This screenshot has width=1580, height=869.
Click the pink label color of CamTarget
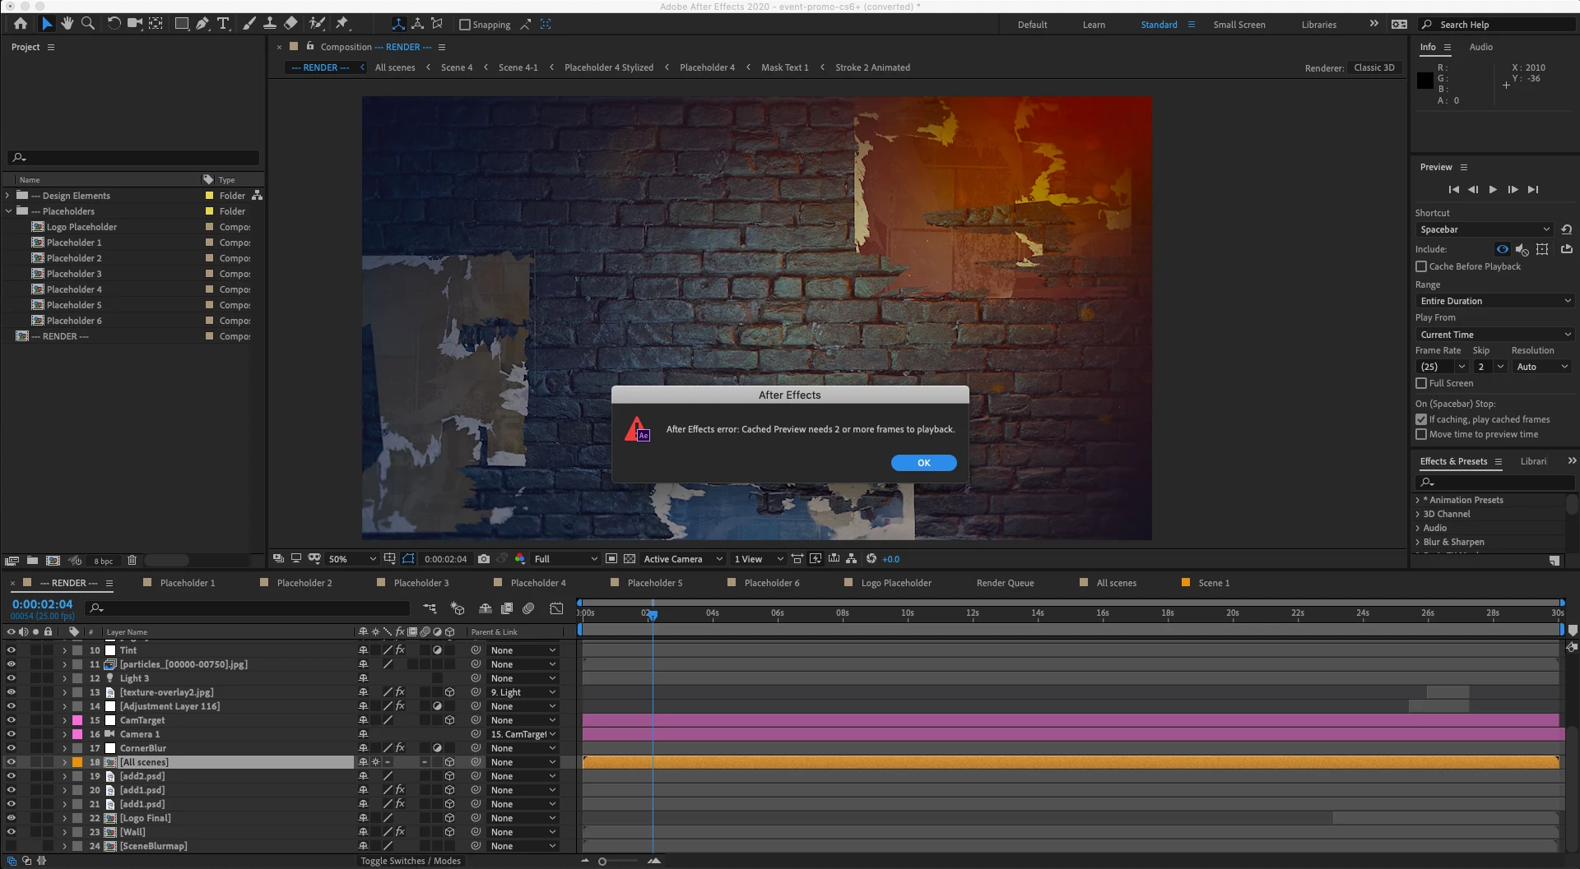point(77,720)
